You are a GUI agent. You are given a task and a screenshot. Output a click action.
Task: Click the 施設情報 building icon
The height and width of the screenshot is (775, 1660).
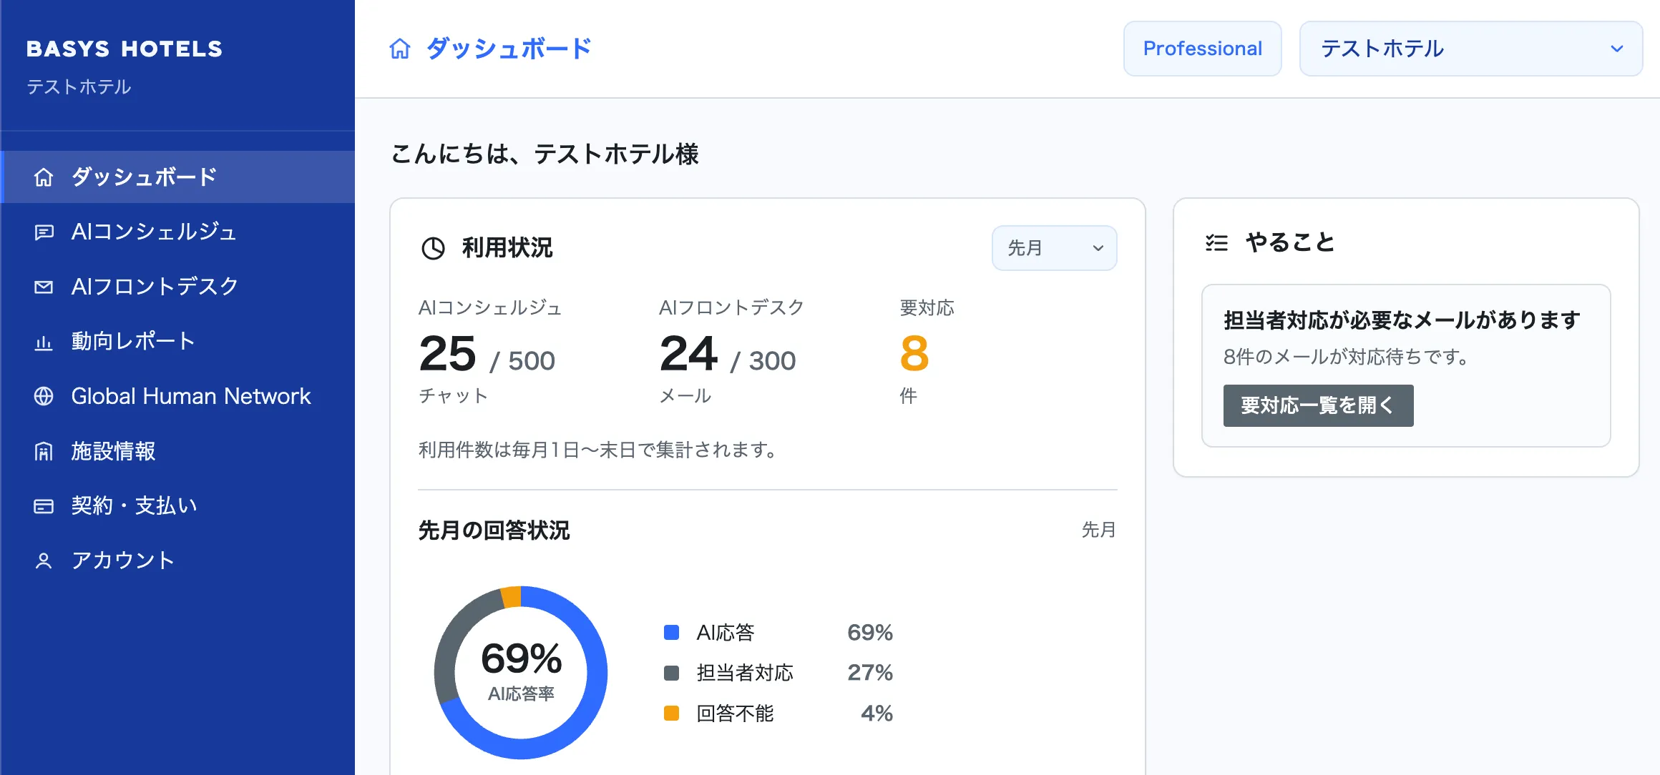point(44,451)
